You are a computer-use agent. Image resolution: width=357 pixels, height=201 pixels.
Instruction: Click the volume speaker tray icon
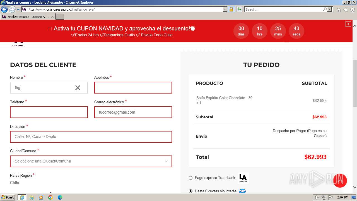pyautogui.click(x=317, y=197)
